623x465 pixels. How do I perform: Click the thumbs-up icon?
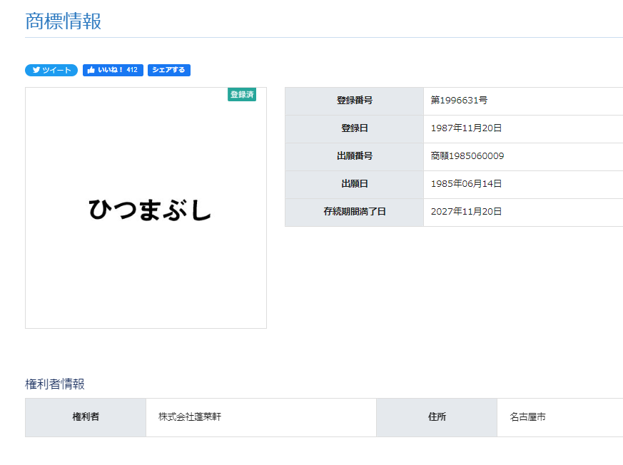91,70
